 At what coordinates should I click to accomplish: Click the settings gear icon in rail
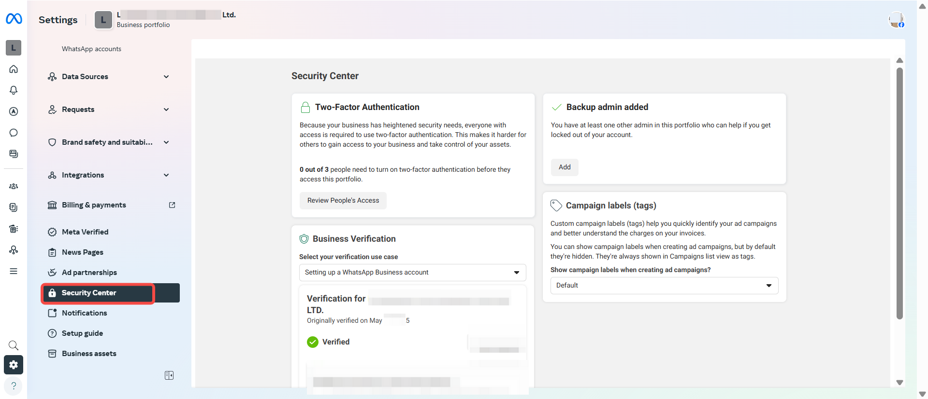pyautogui.click(x=14, y=365)
